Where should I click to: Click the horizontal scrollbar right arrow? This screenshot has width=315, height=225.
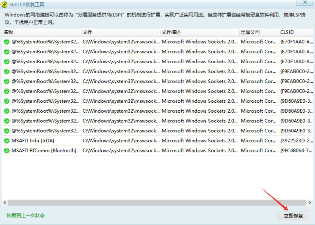coord(310,203)
